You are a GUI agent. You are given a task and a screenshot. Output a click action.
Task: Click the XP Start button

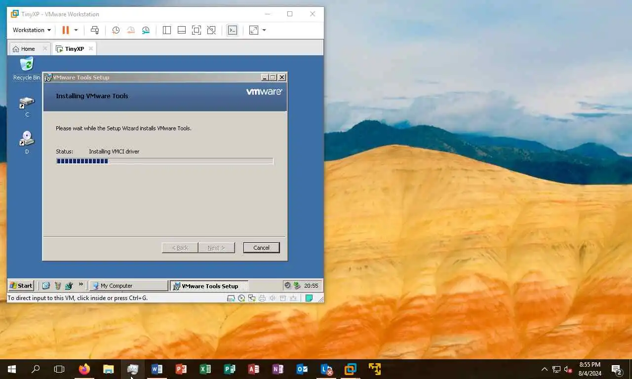(21, 285)
